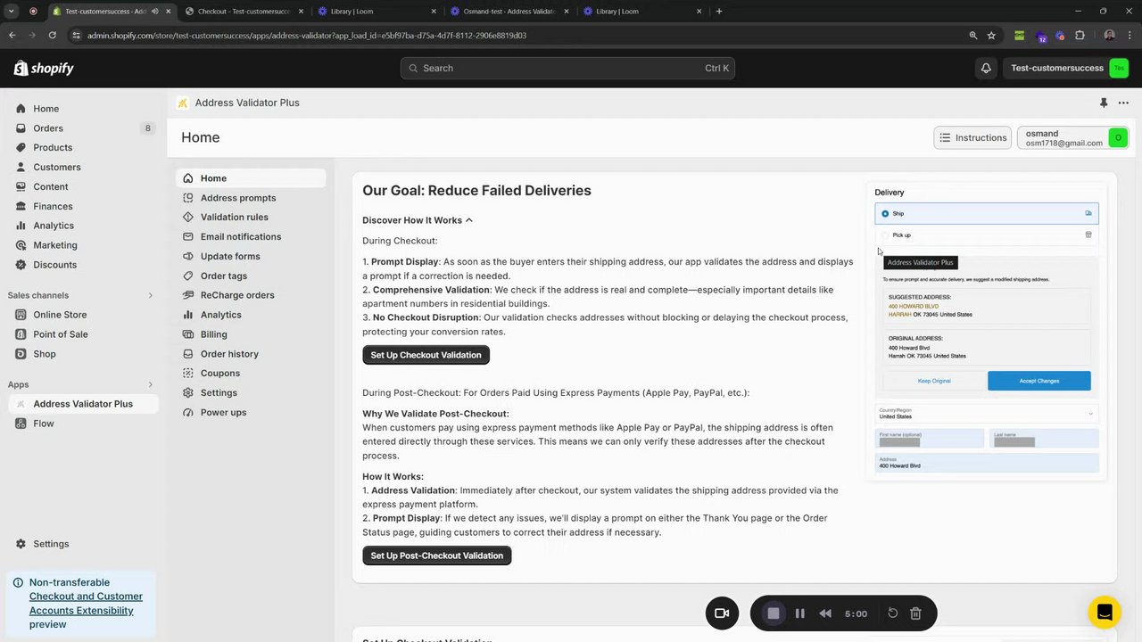Open Order history page

tap(229, 354)
